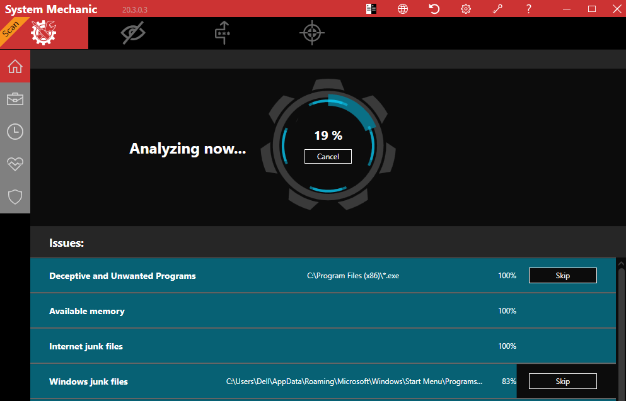626x401 pixels.
Task: Click the globe icon in title bar
Action: coord(403,9)
